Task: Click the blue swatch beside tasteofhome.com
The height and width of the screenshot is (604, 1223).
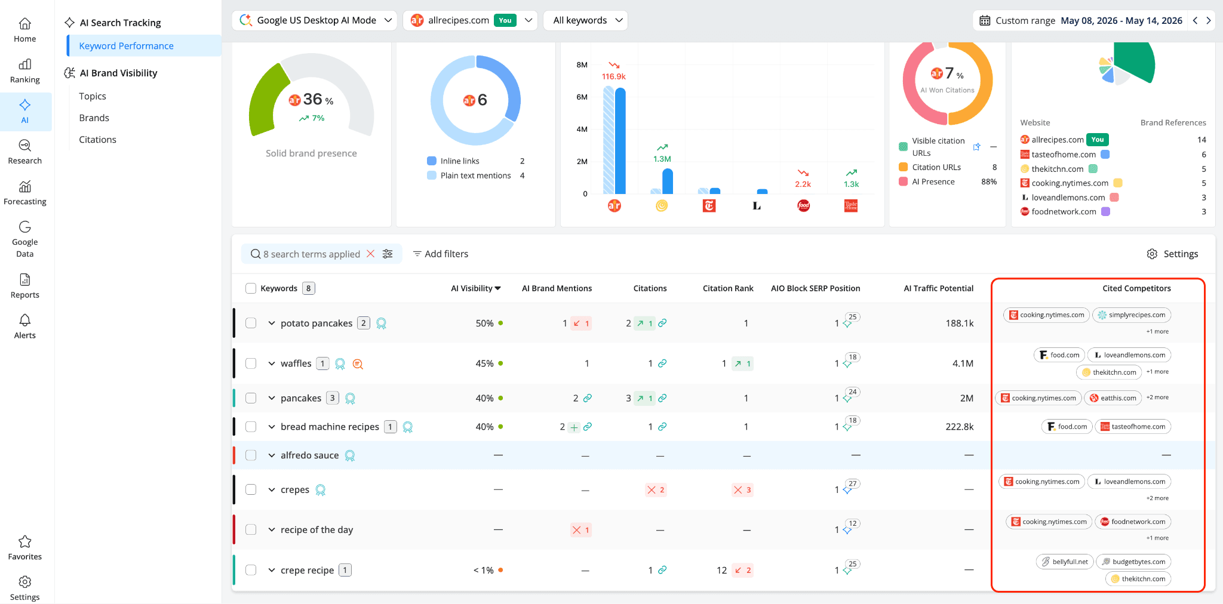Action: pyautogui.click(x=1105, y=155)
